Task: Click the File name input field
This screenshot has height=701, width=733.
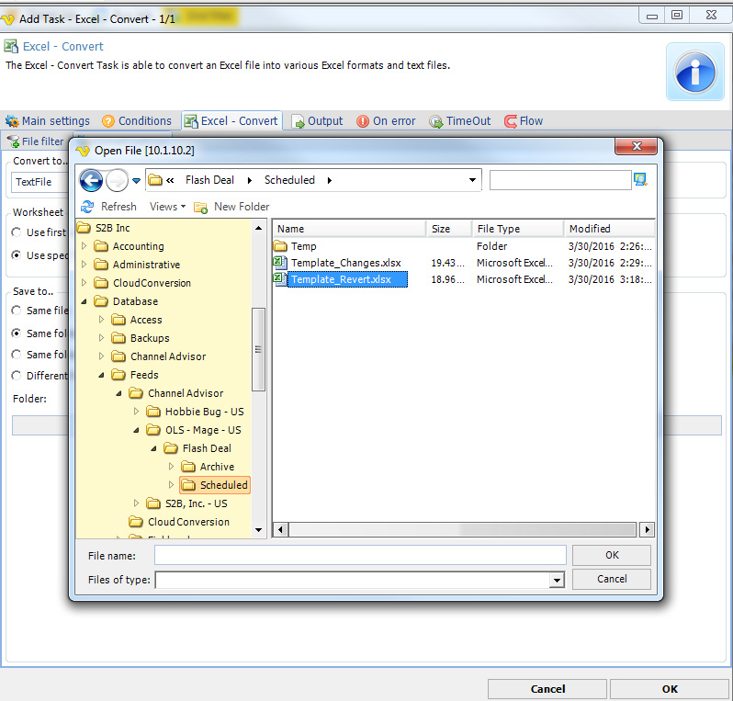Action: coord(360,555)
